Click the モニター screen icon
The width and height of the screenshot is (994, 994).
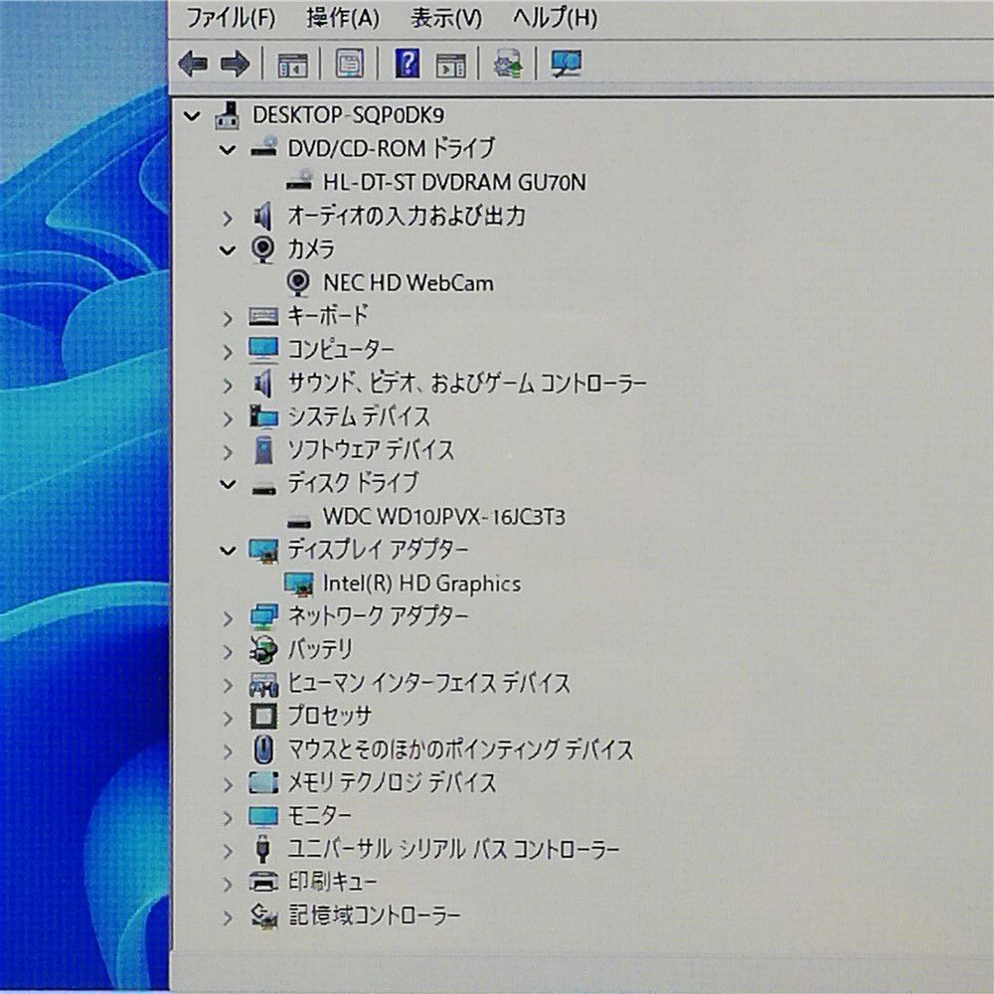coord(263,816)
